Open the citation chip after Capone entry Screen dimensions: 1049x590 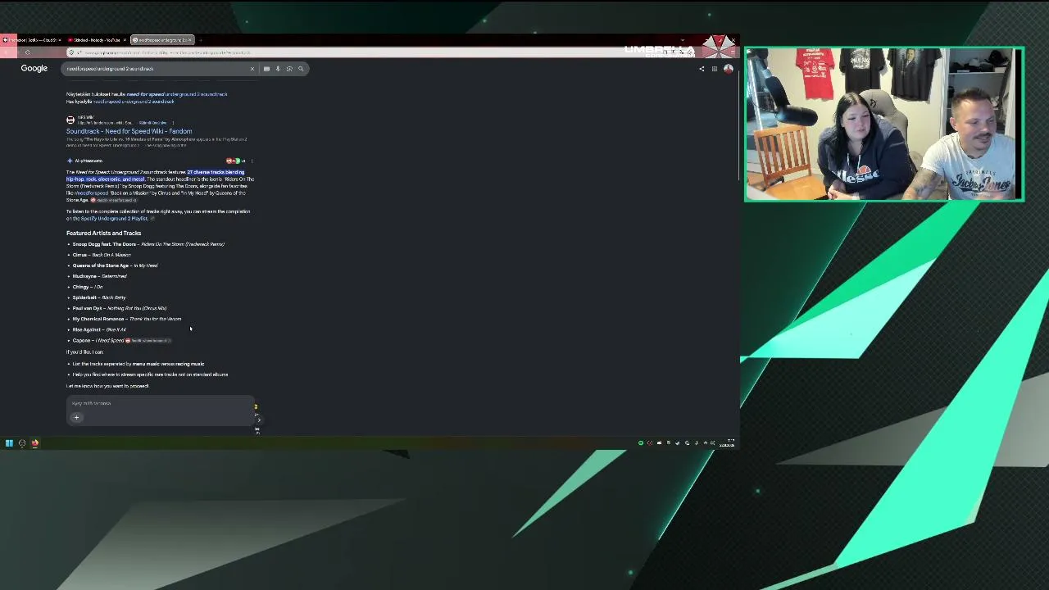[148, 341]
